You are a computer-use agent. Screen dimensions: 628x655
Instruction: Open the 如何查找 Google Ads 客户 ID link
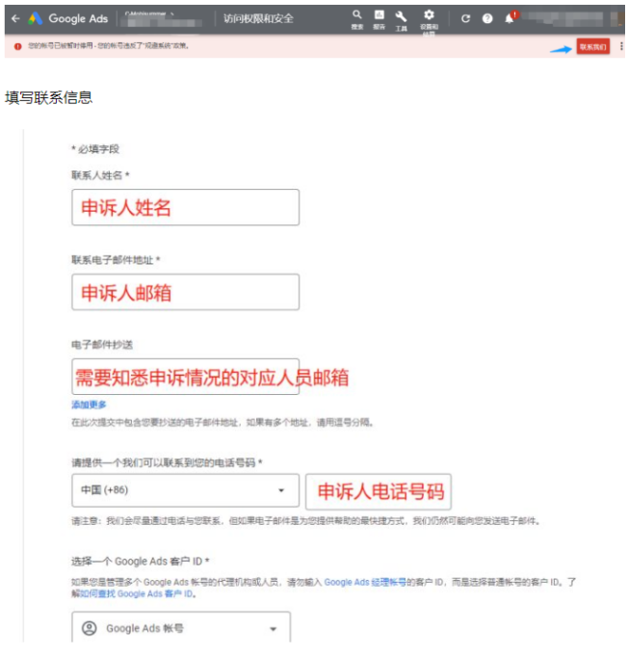(138, 594)
